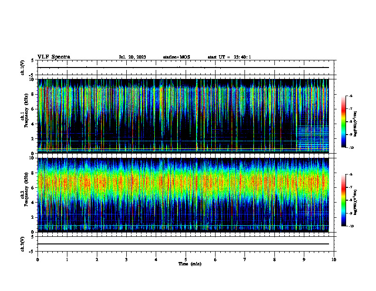This screenshot has height=291, width=376.
Task: Click time axis tick label "3"
Action: point(126,260)
